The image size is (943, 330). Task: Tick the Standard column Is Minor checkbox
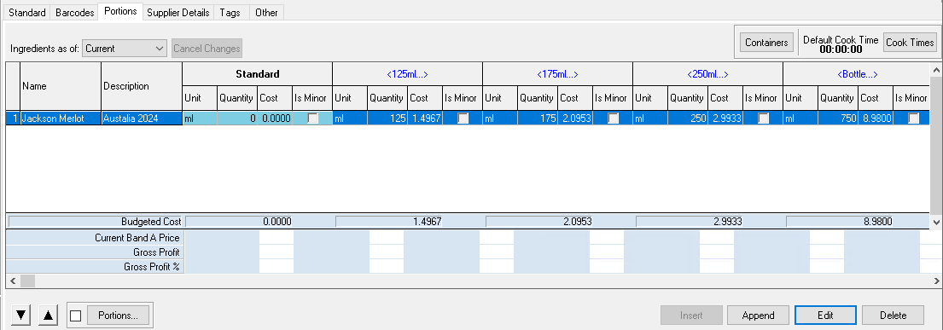[312, 119]
